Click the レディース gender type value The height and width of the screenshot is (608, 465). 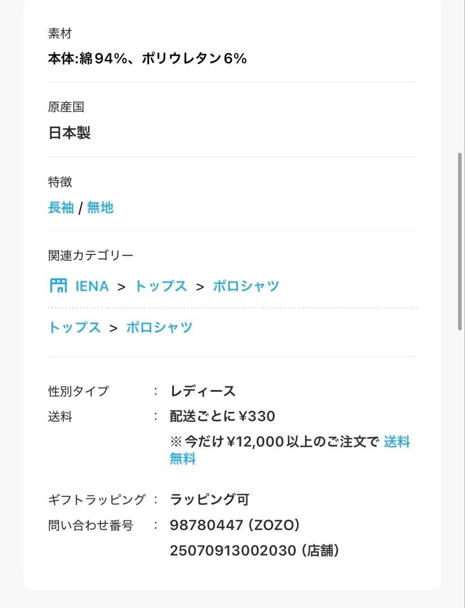click(203, 391)
